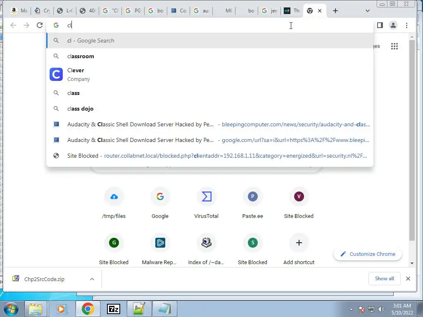
Task: Open google.com/url Audacity history suggestion
Action: 210,140
